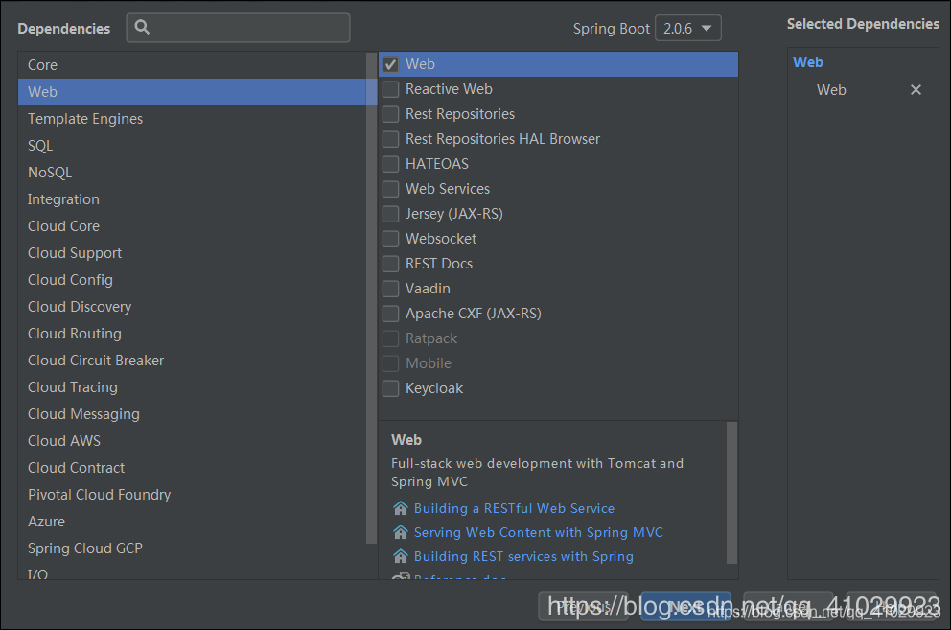This screenshot has height=630, width=951.
Task: Choose the Cloud AWS category
Action: (193, 441)
